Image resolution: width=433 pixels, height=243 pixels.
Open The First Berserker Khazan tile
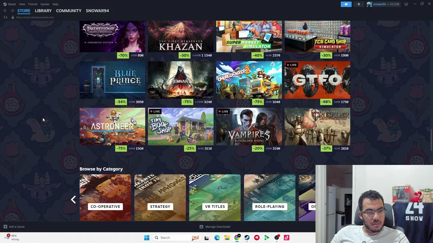[181, 36]
